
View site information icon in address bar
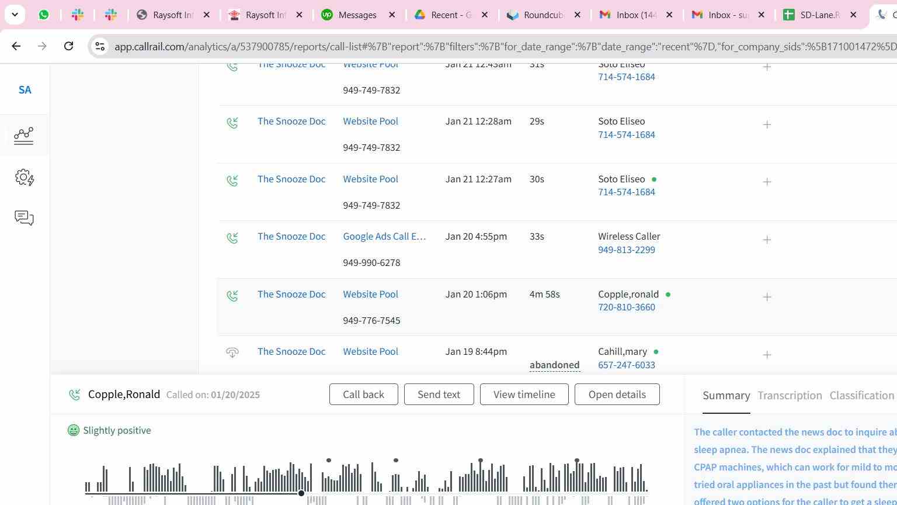[100, 46]
